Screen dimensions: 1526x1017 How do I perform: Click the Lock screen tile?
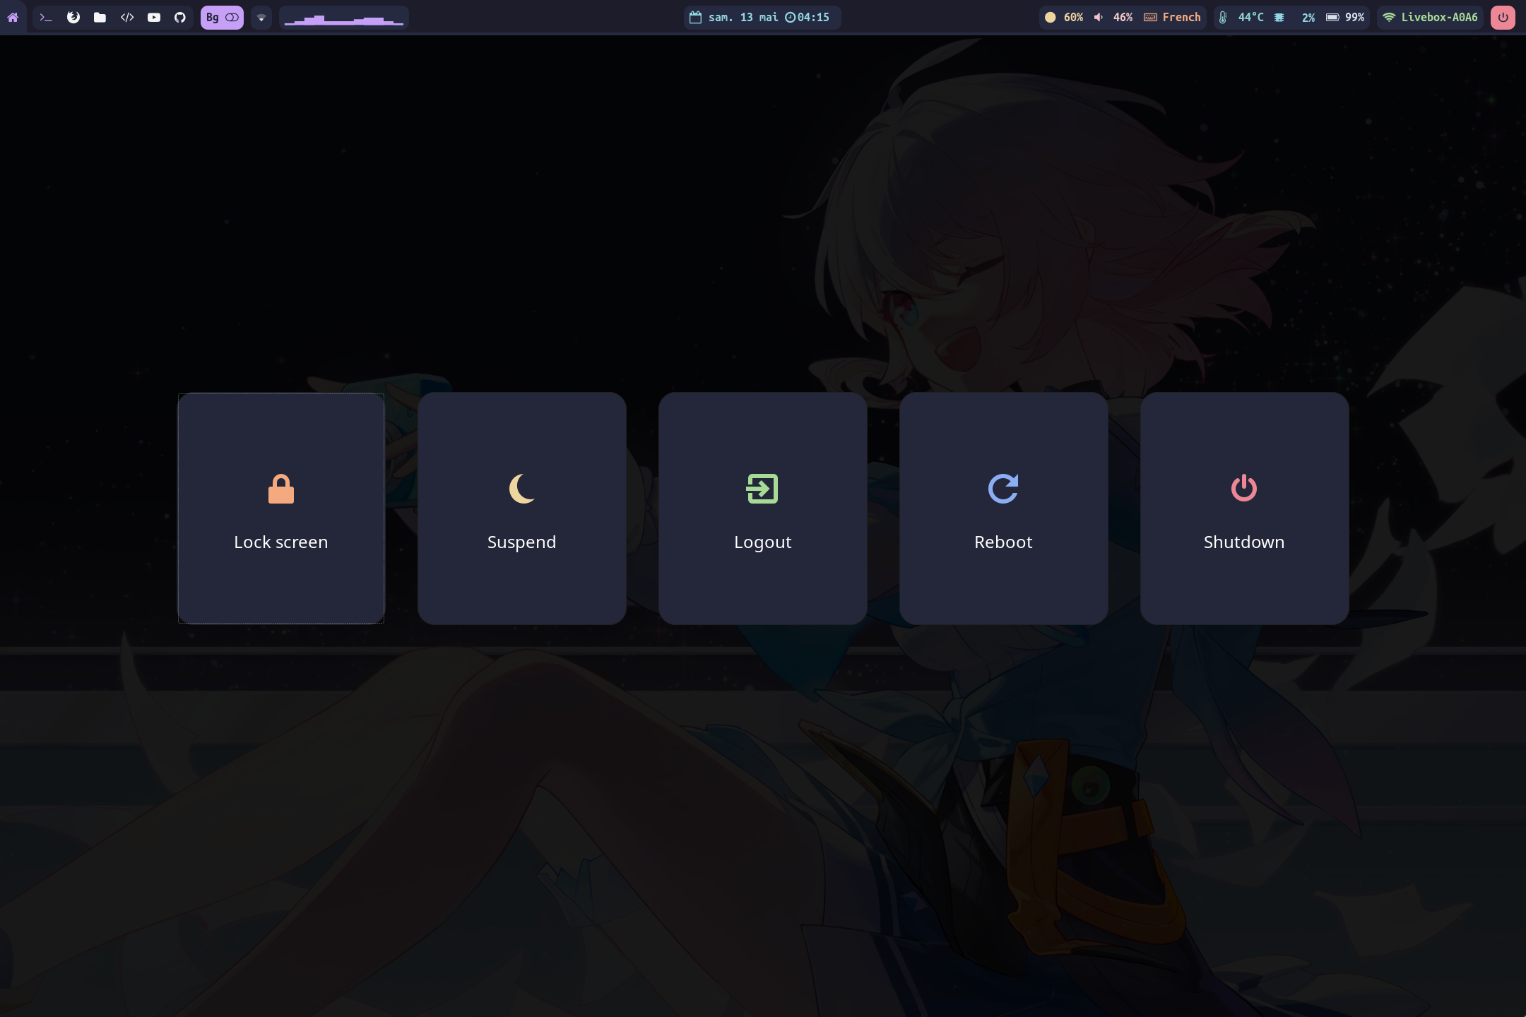point(280,508)
